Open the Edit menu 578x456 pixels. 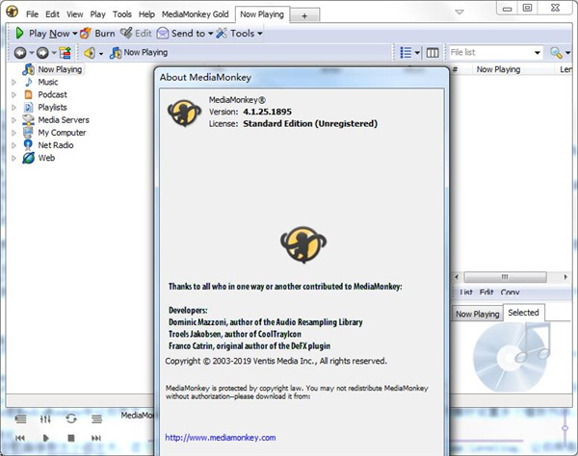52,14
